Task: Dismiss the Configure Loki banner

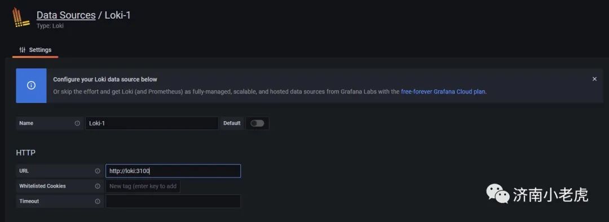Action: pos(594,79)
